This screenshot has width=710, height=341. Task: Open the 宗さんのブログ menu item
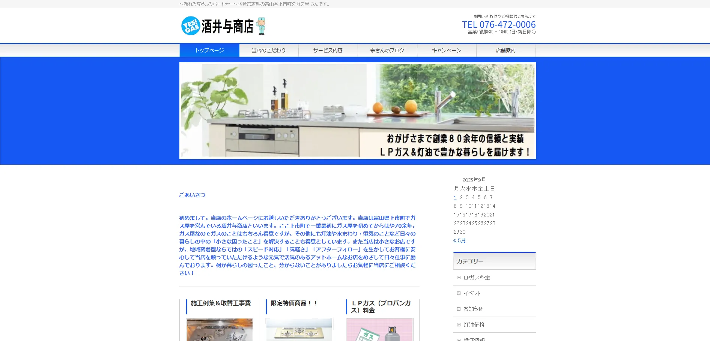tap(387, 50)
